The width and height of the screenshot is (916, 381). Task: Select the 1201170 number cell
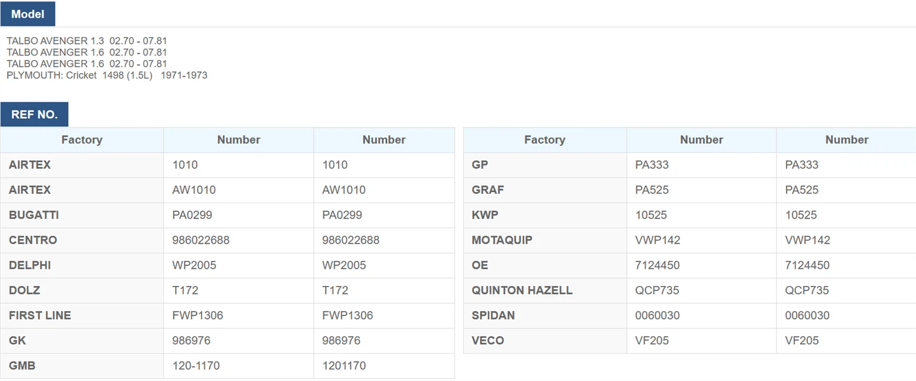[x=344, y=366]
